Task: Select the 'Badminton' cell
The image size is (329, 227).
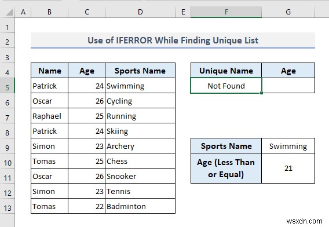Action: pos(140,206)
